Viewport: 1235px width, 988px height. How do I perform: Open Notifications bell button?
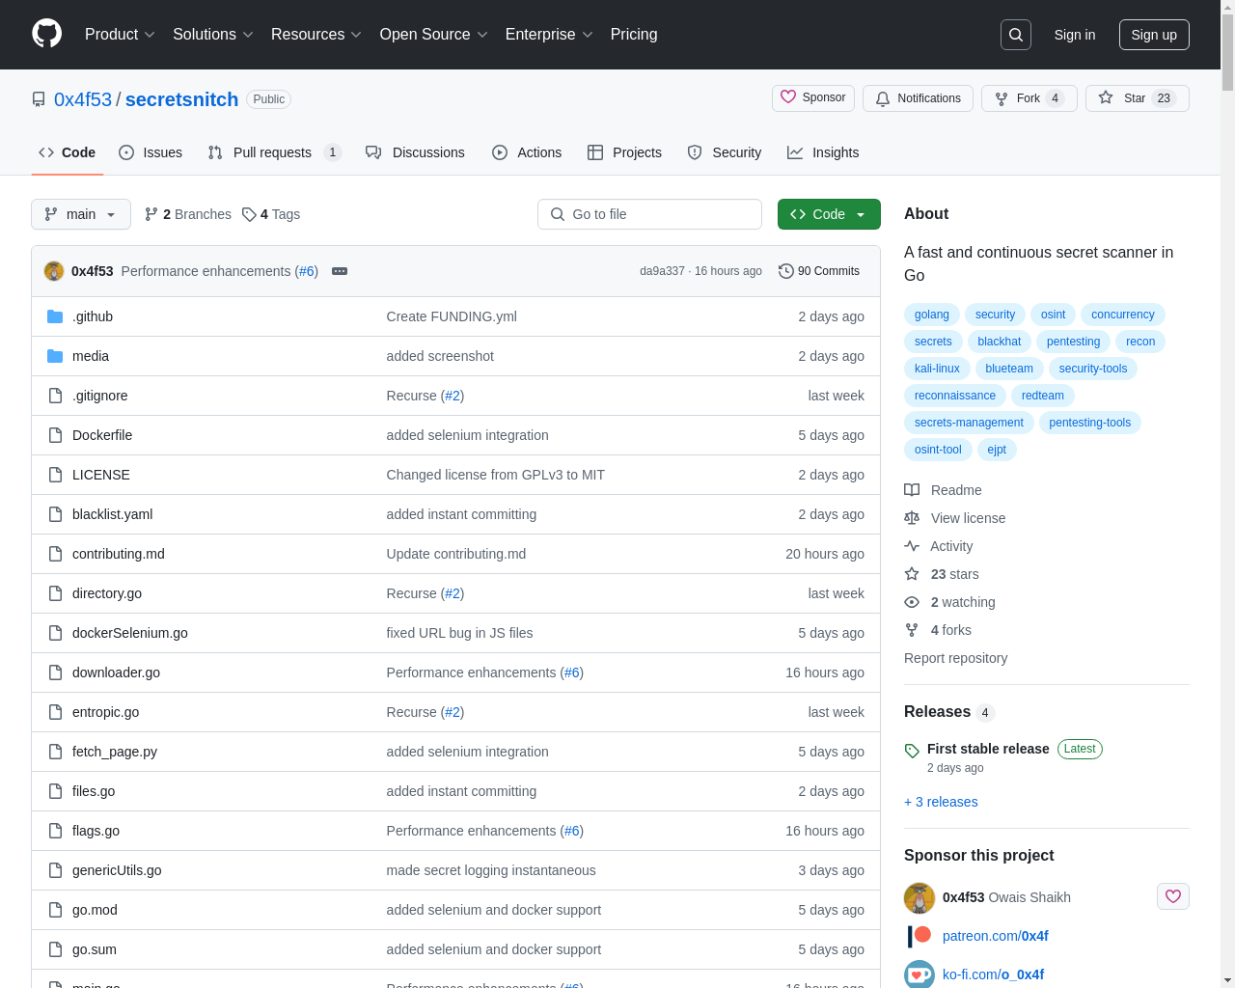point(918,98)
